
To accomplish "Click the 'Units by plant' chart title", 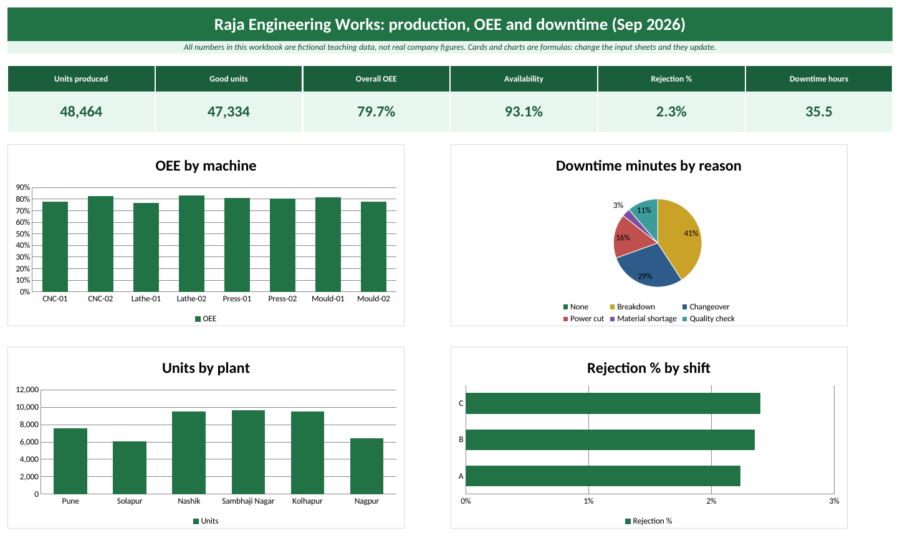I will click(x=206, y=368).
